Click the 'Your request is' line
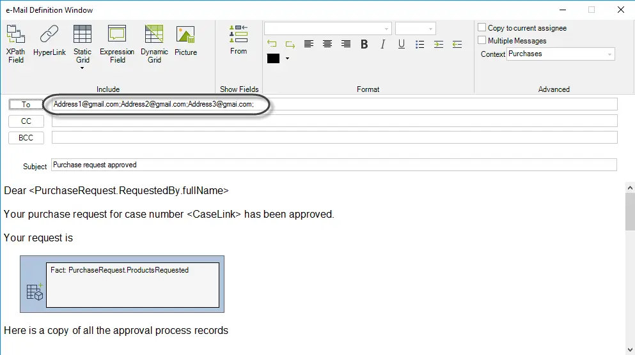The width and height of the screenshot is (635, 355). (x=38, y=238)
